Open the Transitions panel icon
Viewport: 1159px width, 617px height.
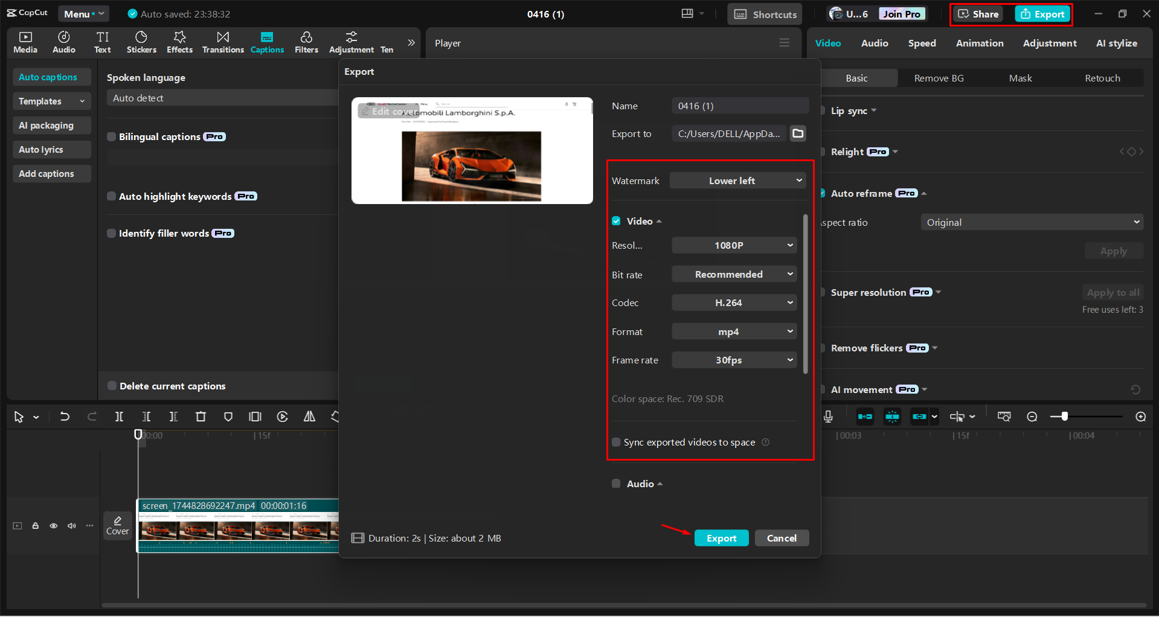pos(223,42)
